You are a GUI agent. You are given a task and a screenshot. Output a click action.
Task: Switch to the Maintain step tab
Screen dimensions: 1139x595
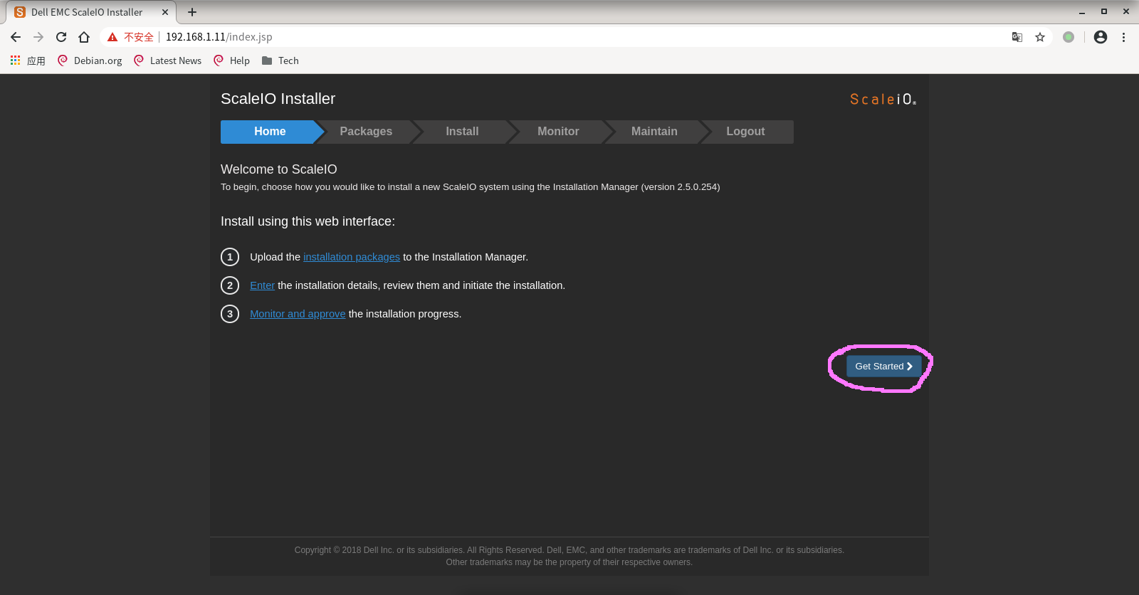point(654,132)
